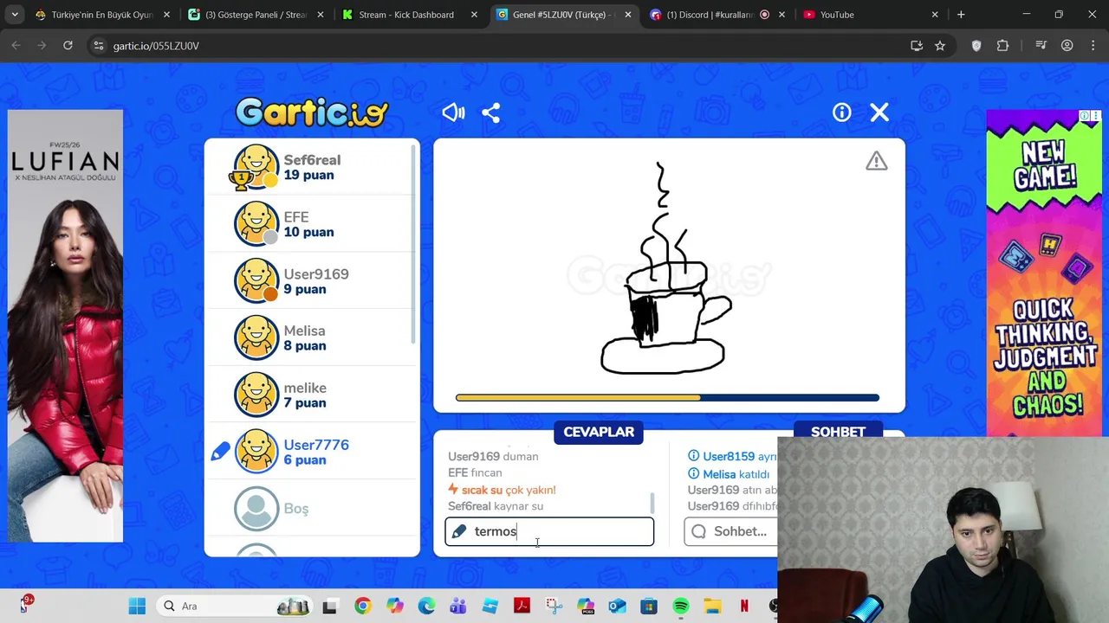Click the round timer progress bar
Image resolution: width=1109 pixels, height=623 pixels.
pyautogui.click(x=667, y=398)
